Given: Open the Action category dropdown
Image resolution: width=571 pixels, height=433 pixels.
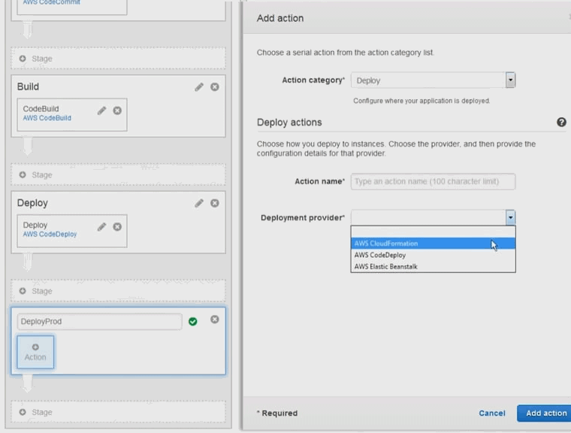Looking at the screenshot, I should (510, 80).
